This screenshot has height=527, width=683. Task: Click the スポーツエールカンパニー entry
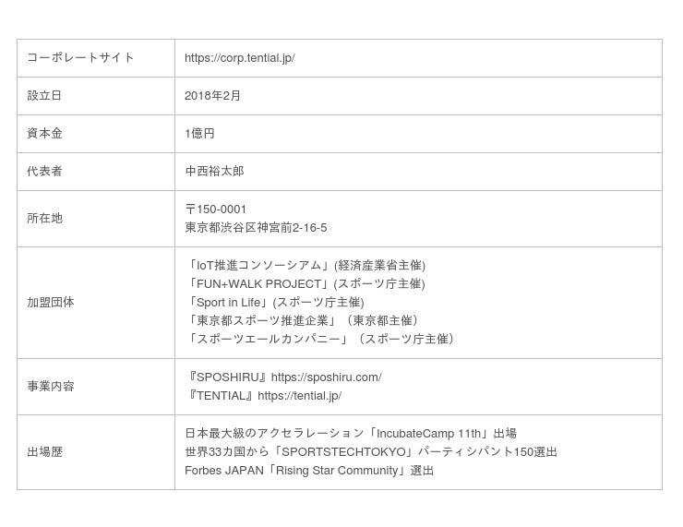(321, 340)
